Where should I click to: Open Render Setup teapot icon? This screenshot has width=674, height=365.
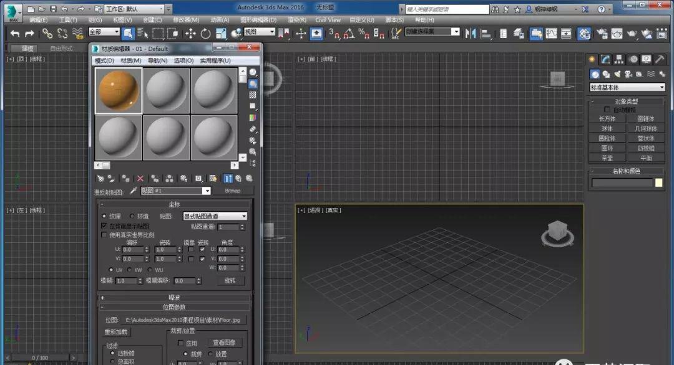(602, 34)
